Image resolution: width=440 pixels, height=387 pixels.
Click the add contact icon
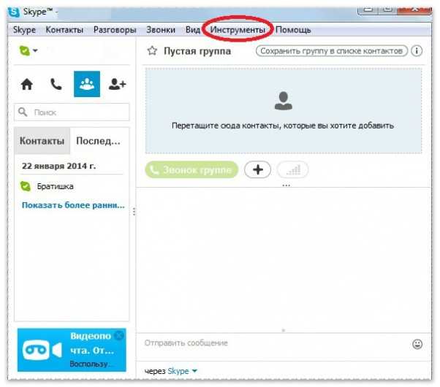117,84
